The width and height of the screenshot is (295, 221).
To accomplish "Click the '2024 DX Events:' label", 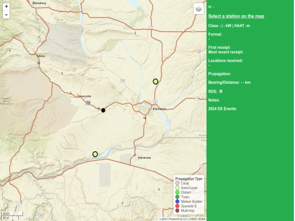I will [222, 109].
